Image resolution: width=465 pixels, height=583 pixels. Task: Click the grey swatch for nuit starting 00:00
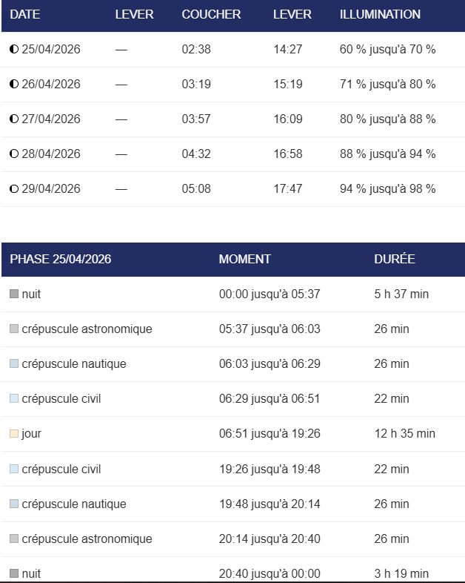pyautogui.click(x=14, y=294)
